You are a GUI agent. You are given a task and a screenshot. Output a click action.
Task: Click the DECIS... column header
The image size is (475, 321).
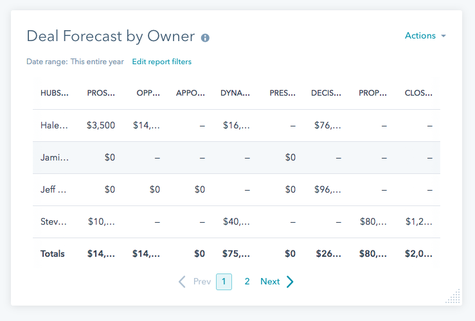coord(326,92)
